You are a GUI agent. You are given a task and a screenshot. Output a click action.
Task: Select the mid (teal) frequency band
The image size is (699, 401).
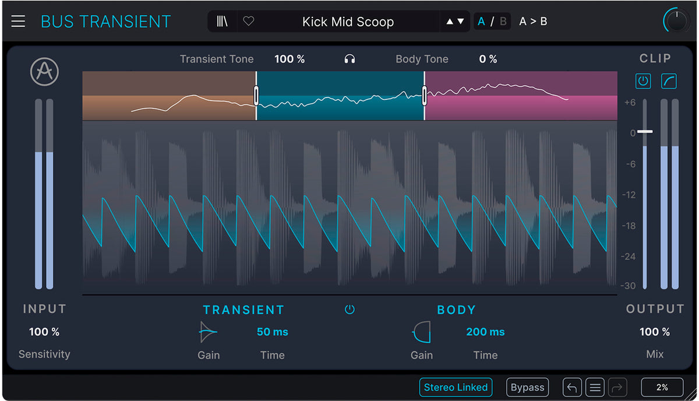[340, 96]
